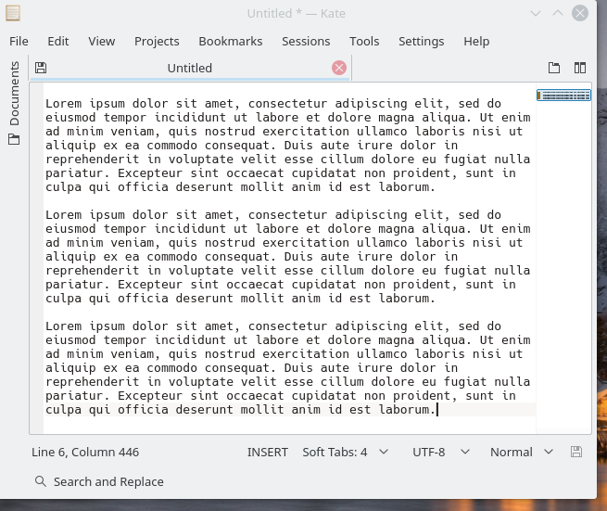Click in the first Lorem ipsum paragraph
This screenshot has height=511, width=607.
(288, 146)
